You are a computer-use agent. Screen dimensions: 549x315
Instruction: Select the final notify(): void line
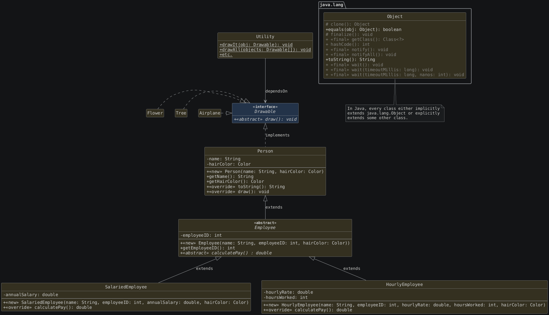point(357,50)
